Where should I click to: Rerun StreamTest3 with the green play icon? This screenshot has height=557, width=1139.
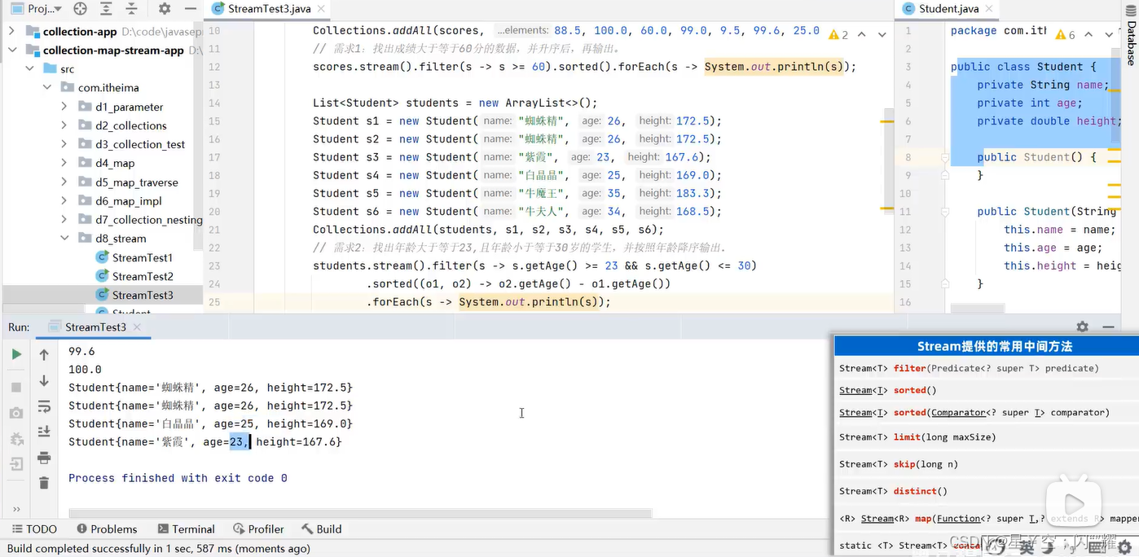tap(16, 354)
